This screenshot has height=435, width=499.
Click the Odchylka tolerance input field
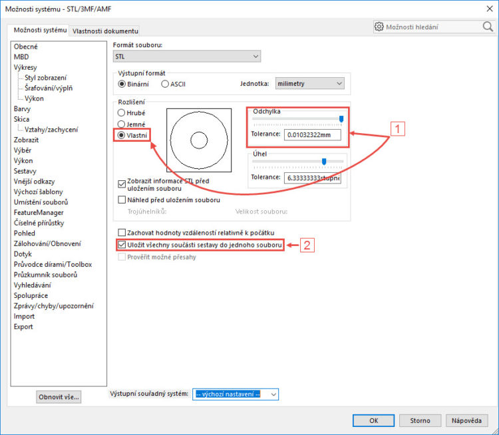[x=311, y=135]
